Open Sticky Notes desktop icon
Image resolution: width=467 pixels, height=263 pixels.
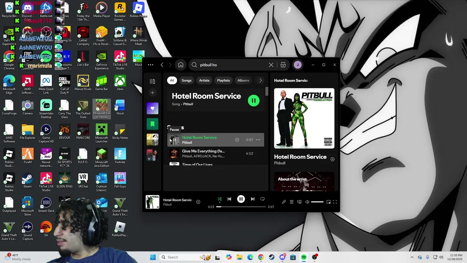[x=120, y=131]
